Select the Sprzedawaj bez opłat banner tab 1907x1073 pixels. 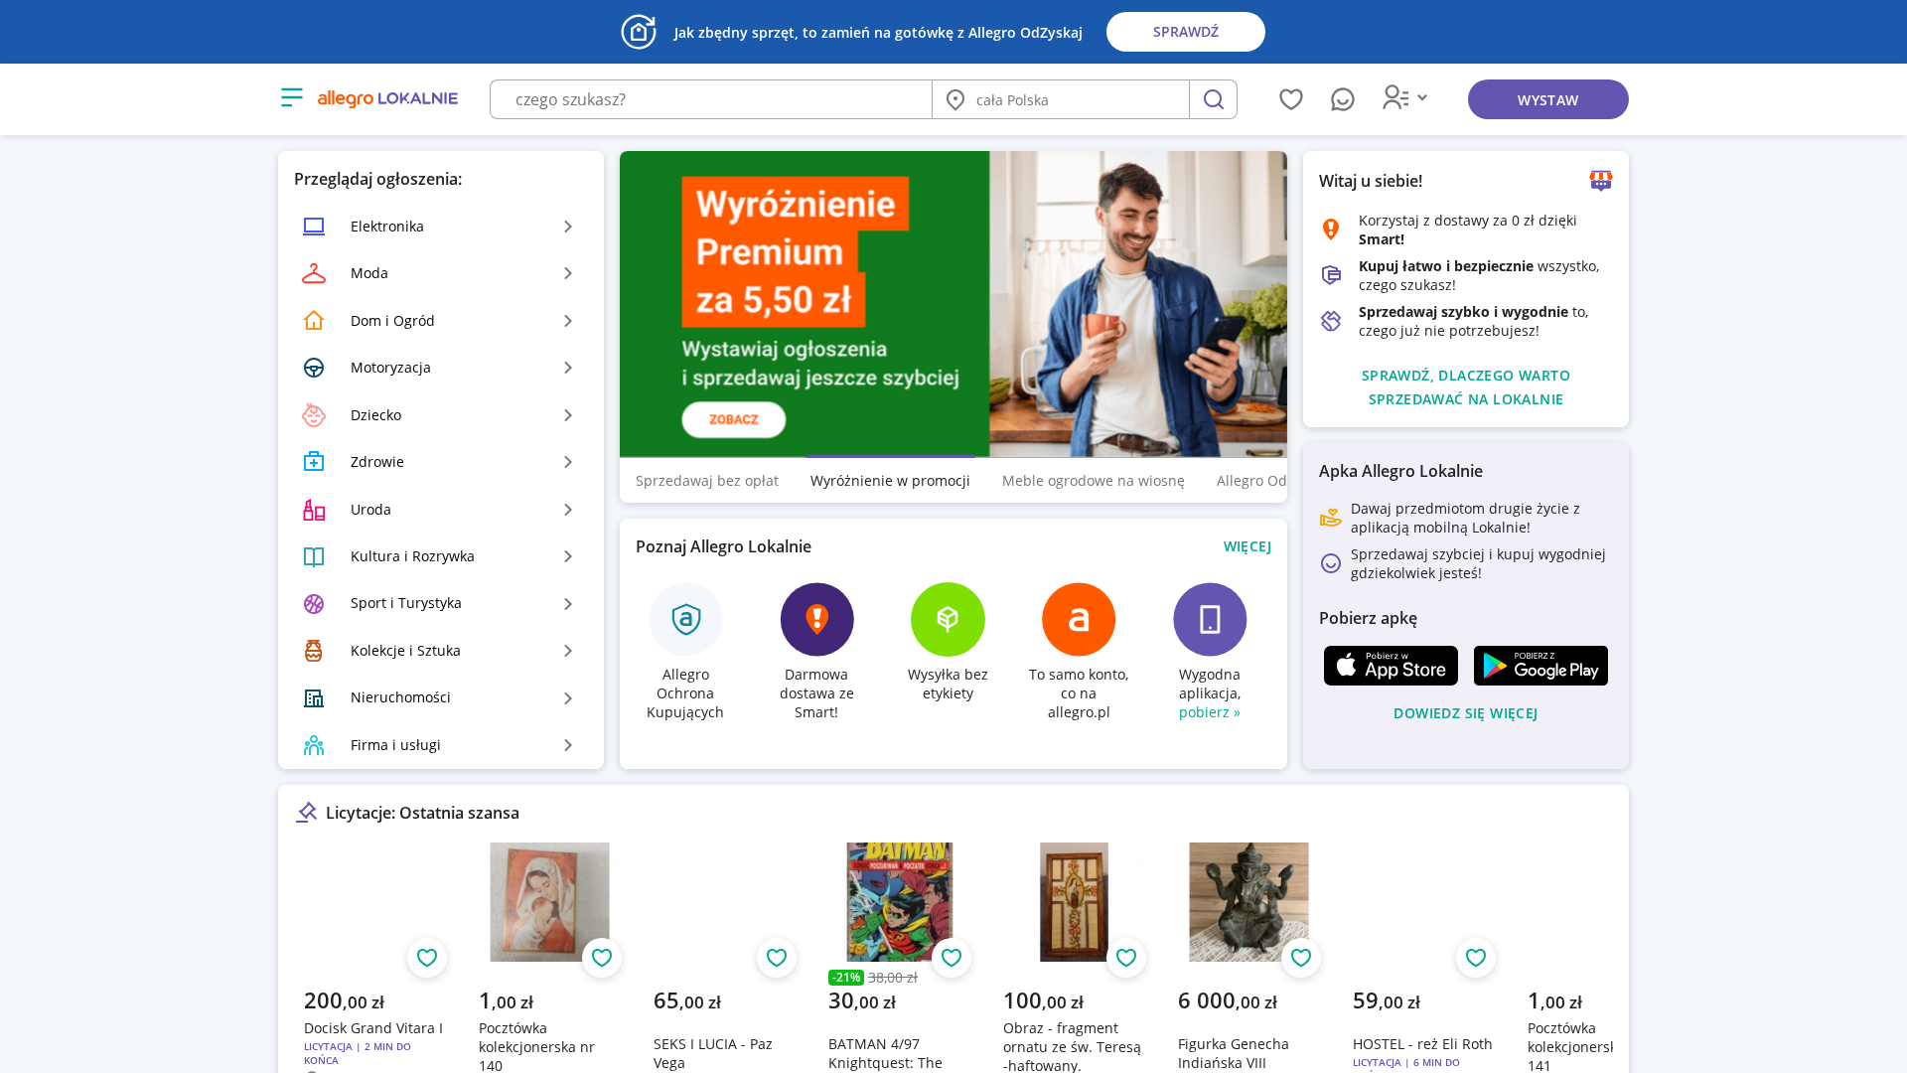tap(707, 481)
